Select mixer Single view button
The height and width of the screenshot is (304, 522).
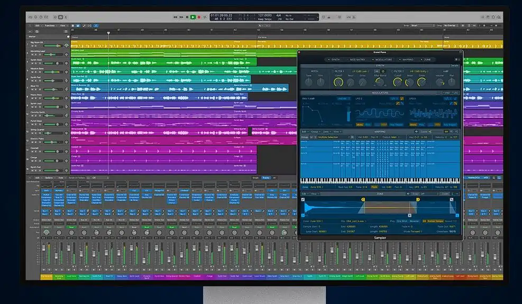[255, 178]
